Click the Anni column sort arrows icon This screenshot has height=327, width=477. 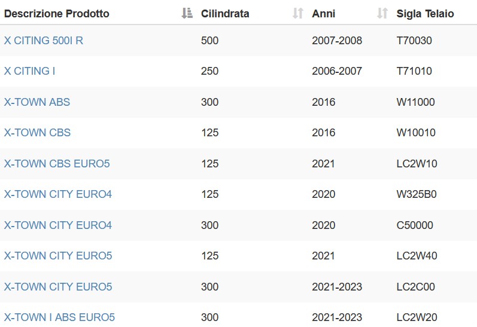382,13
